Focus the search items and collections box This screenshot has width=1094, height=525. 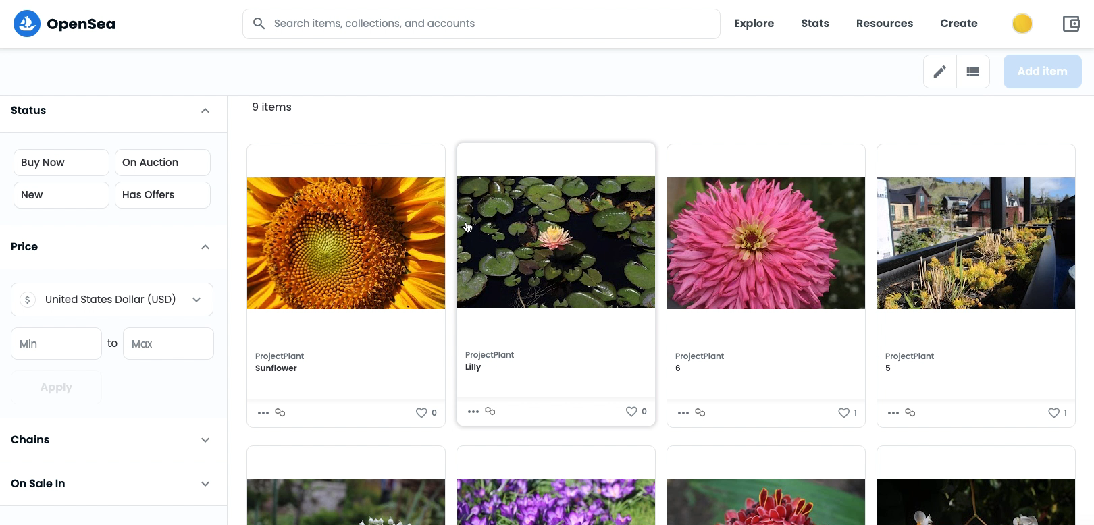481,24
